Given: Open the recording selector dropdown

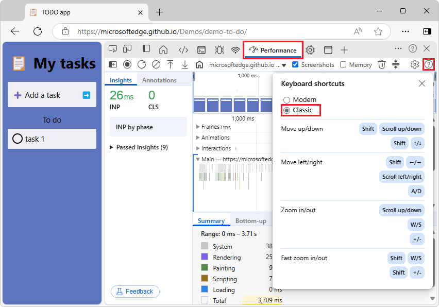Looking at the screenshot, I should [x=247, y=65].
